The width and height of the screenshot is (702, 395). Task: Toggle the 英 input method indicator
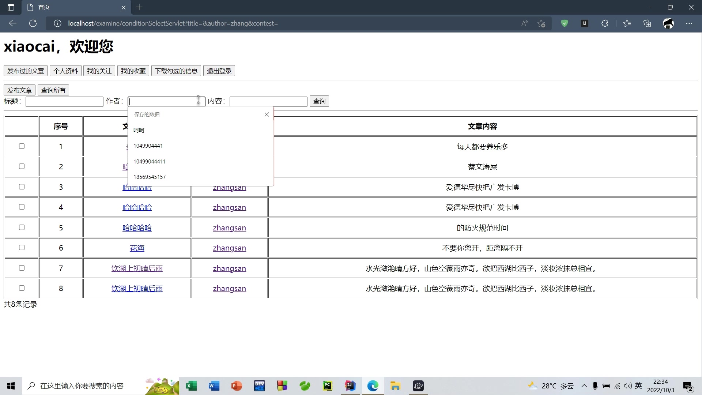click(638, 385)
